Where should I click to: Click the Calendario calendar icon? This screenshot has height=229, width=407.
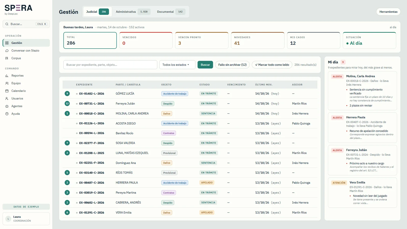[7, 91]
